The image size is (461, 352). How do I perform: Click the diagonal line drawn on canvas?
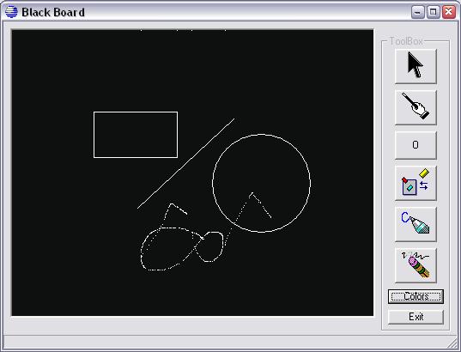pyautogui.click(x=185, y=163)
